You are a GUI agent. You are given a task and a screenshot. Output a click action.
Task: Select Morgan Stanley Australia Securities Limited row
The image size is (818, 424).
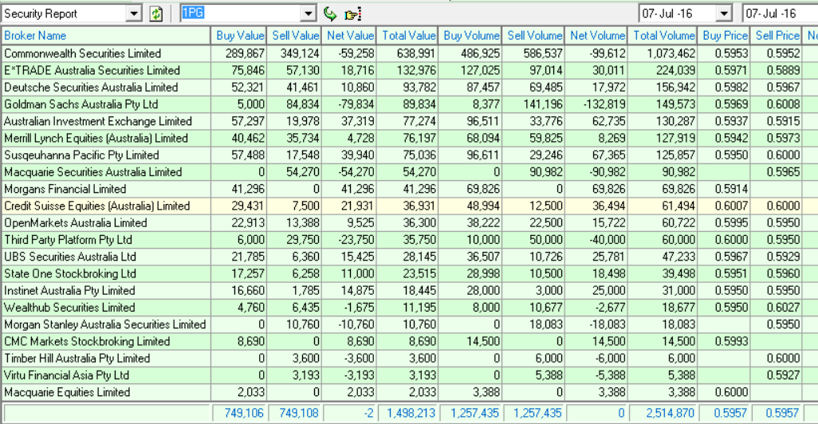click(409, 324)
